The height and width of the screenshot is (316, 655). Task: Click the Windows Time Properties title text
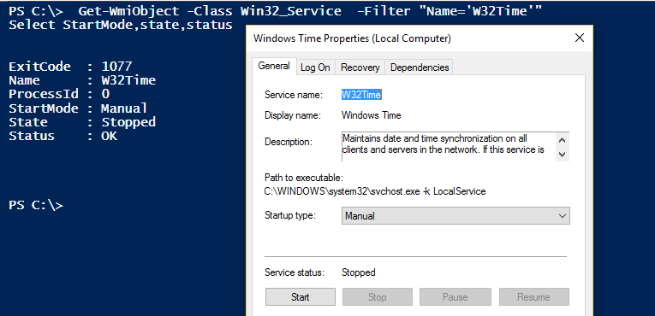coord(352,38)
